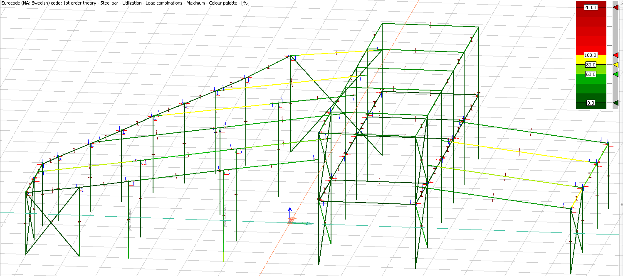Click the 0.0 palette value box
Viewport: 623px width, 276px height.
pos(591,103)
